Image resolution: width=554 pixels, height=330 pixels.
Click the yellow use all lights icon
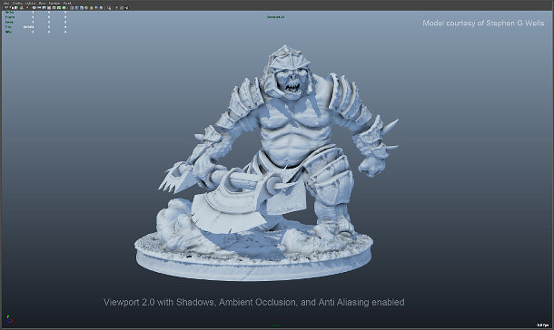point(92,8)
